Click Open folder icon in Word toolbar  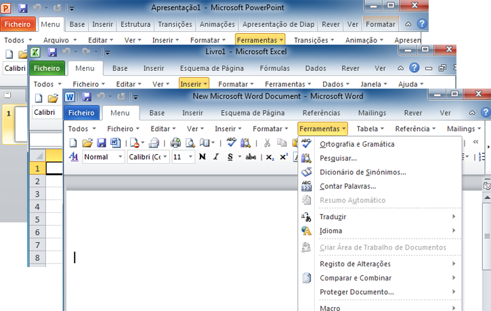pos(87,143)
